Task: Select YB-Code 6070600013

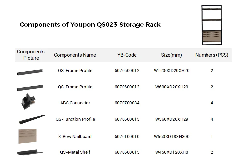Action: 127,119
